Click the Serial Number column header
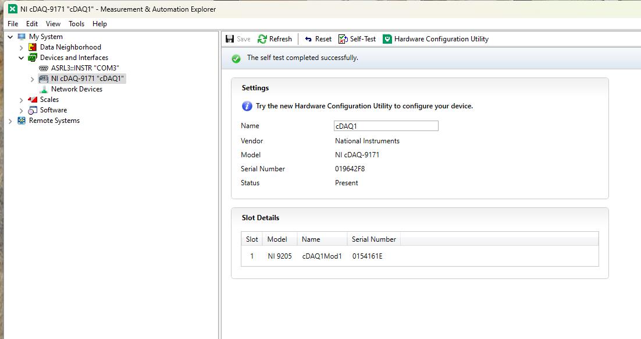This screenshot has height=339, width=641. (x=373, y=239)
